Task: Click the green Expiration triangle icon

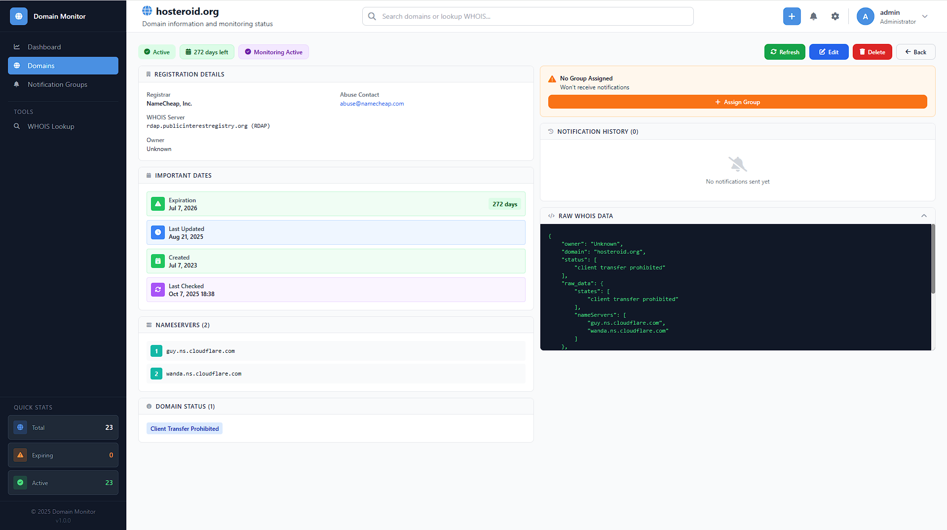Action: point(158,204)
